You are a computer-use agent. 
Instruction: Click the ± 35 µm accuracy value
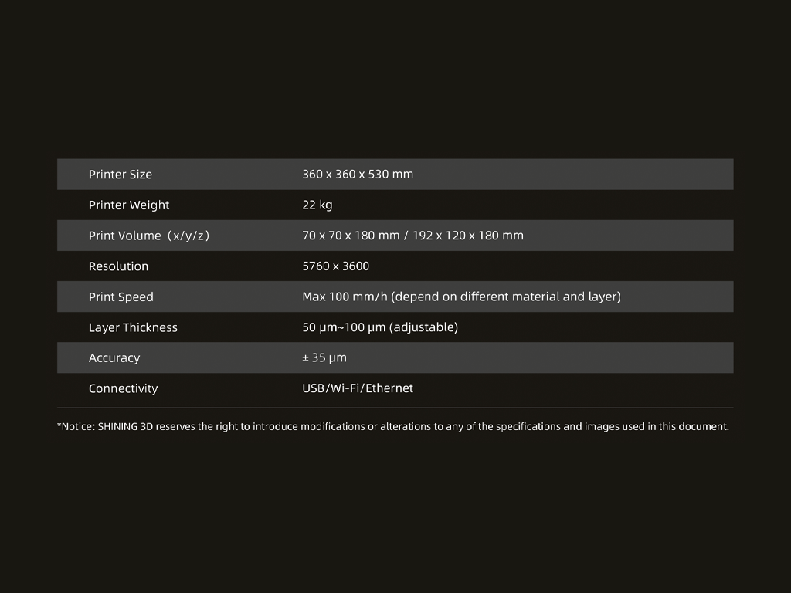point(324,358)
